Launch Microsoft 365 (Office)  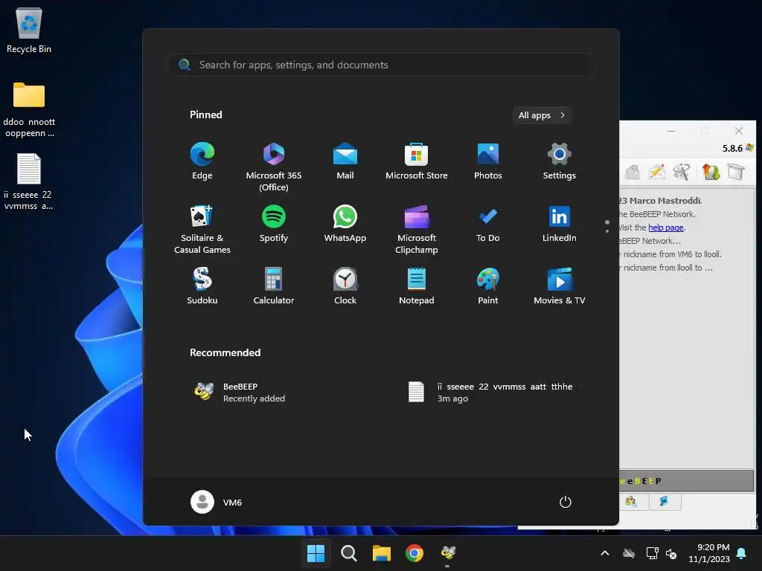[x=274, y=167]
